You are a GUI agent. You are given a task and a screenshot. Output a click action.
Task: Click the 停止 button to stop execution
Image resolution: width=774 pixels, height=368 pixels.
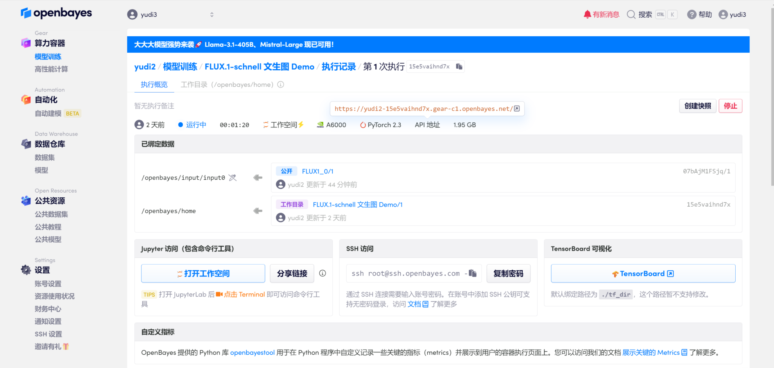(730, 106)
